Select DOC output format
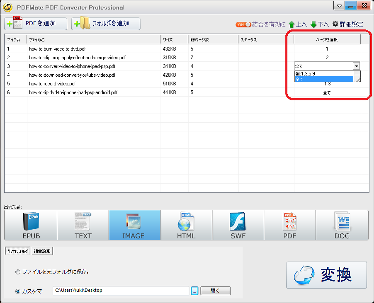 (342, 225)
